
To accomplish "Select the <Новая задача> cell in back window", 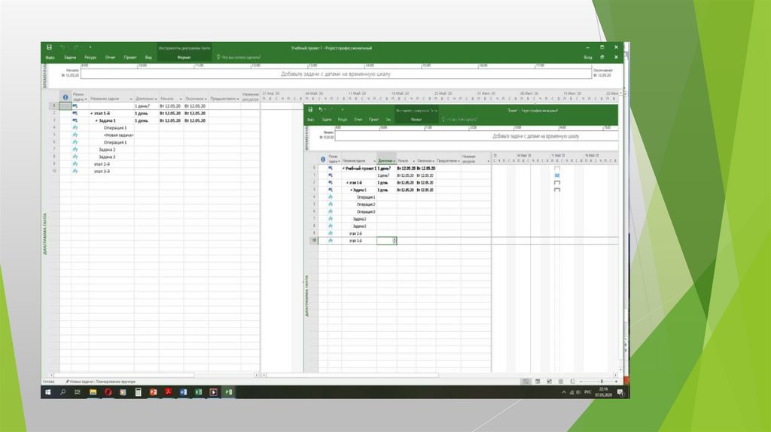I will [118, 135].
